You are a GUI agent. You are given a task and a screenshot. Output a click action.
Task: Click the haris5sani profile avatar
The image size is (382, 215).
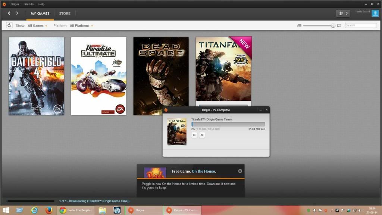coord(375,13)
